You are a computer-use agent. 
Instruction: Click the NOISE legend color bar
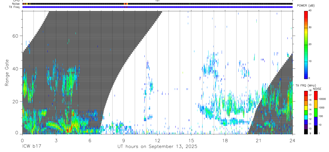[316, 113]
